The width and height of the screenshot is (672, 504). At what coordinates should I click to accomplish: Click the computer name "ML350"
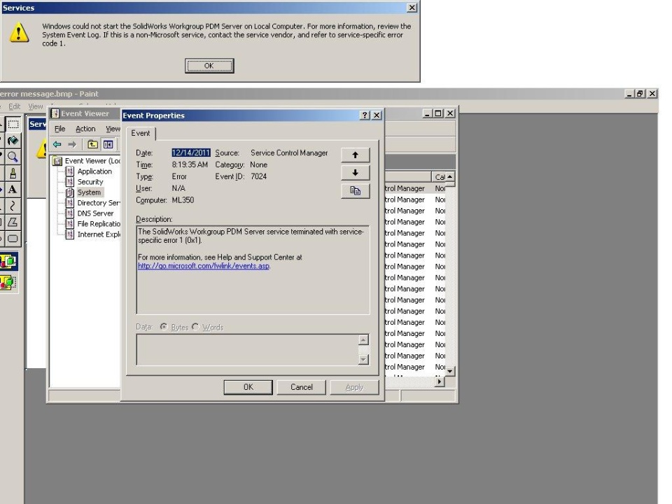[183, 200]
